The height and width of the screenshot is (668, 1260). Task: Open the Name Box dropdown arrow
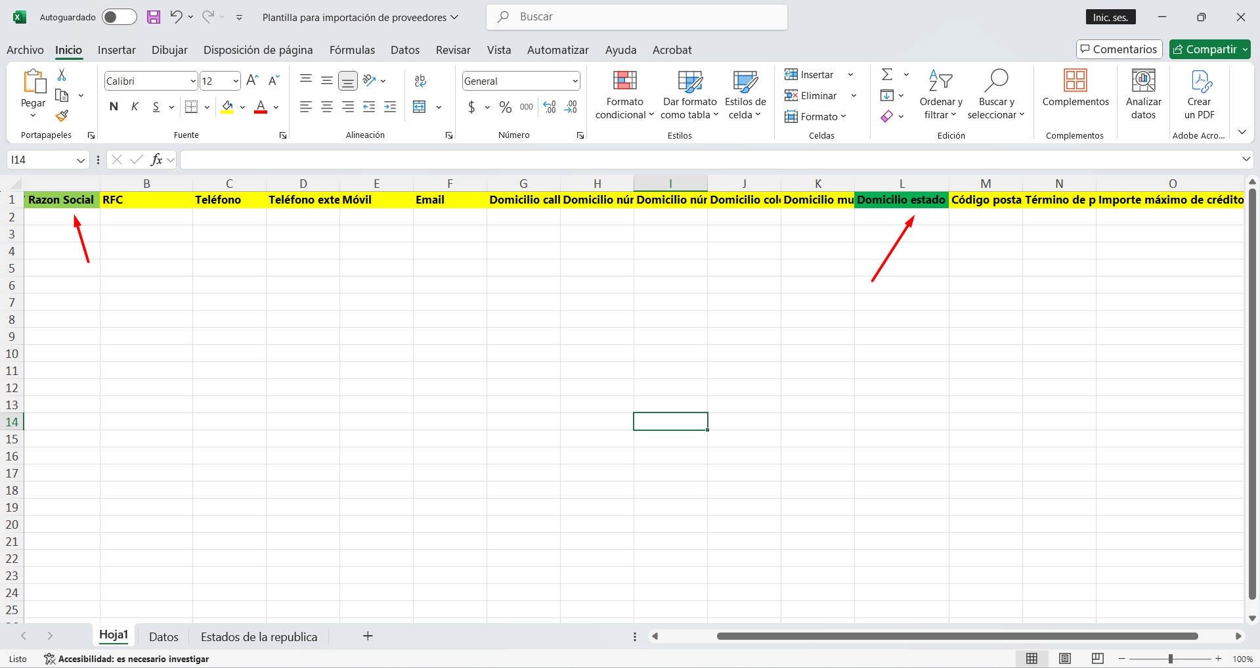pos(81,160)
